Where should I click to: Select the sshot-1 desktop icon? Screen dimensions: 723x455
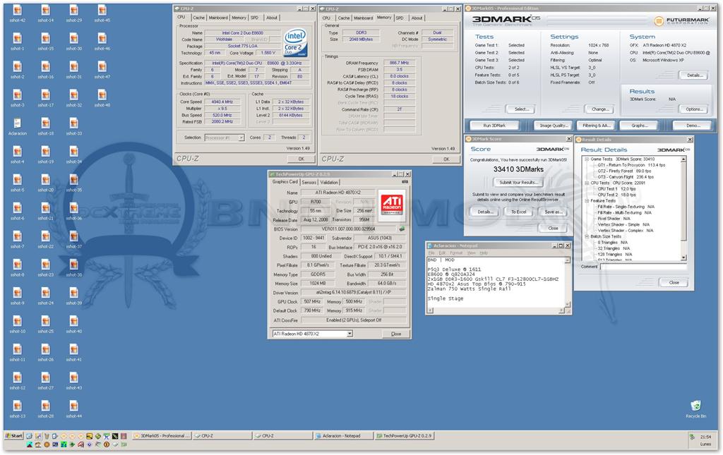[x=17, y=42]
